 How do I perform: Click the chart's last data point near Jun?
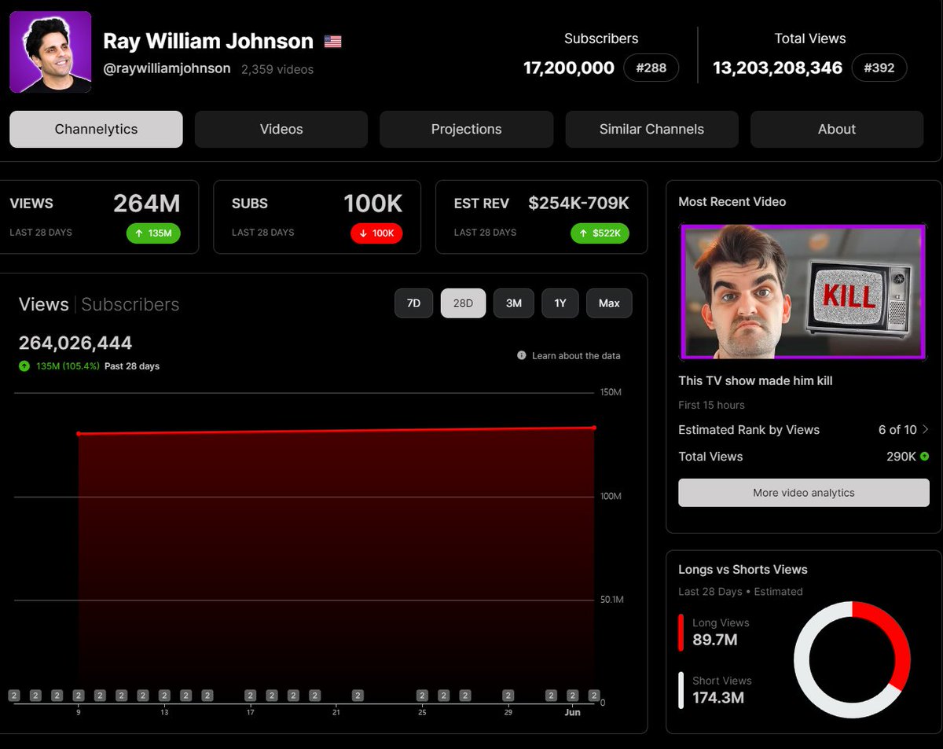tap(594, 428)
